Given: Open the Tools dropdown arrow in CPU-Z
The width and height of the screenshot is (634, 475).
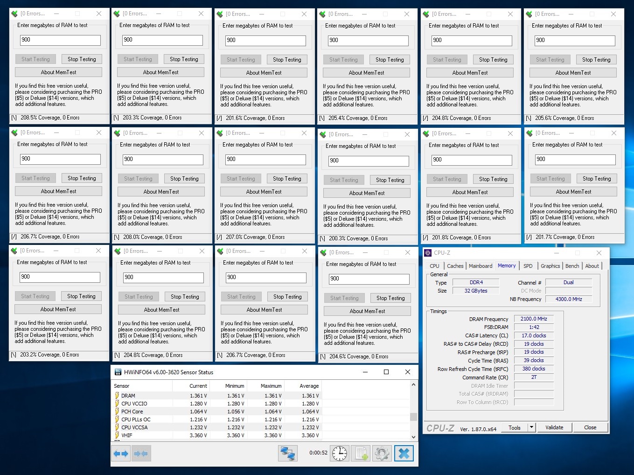Looking at the screenshot, I should 531,427.
